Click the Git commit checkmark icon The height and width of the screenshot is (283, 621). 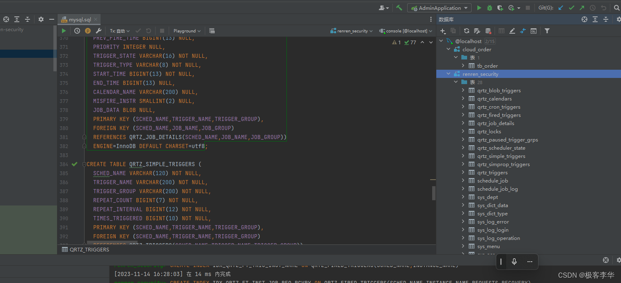pos(571,8)
